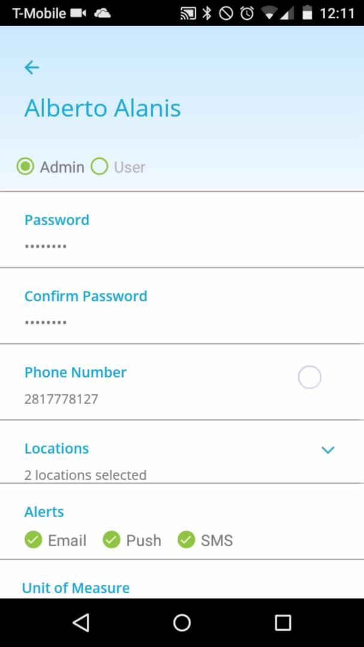Toggle the Email alert checkbox
364x647 pixels.
34,540
